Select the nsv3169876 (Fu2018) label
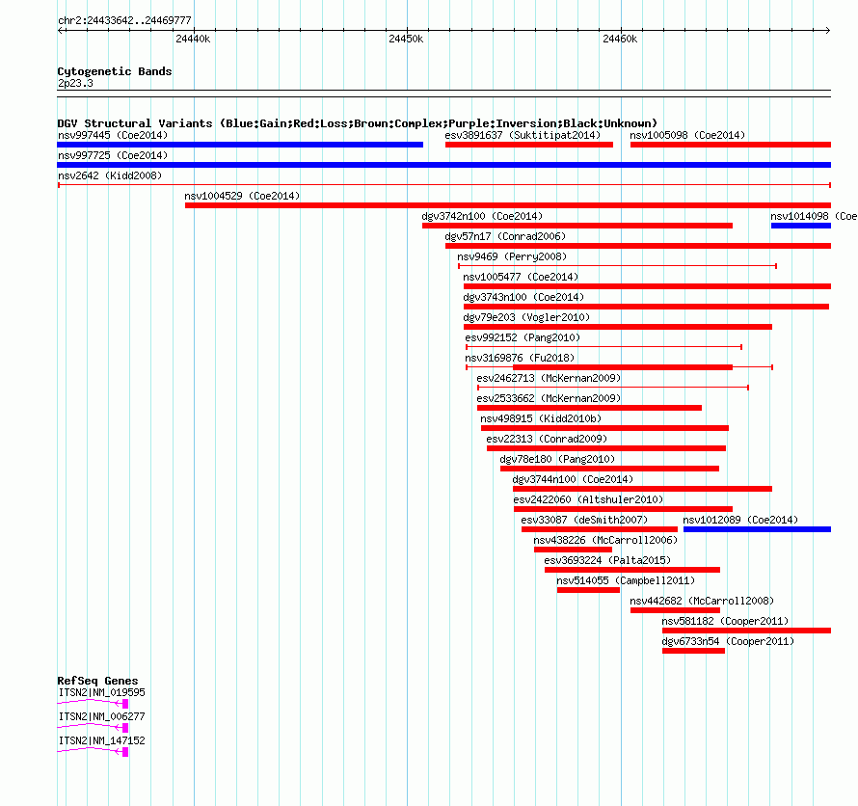This screenshot has height=806, width=858. click(x=520, y=358)
